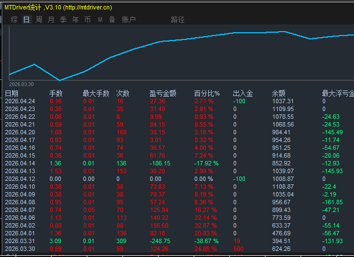Click the 2026.03.30 chart axis label
Image resolution: width=354 pixels, height=257 pixels.
pyautogui.click(x=21, y=84)
